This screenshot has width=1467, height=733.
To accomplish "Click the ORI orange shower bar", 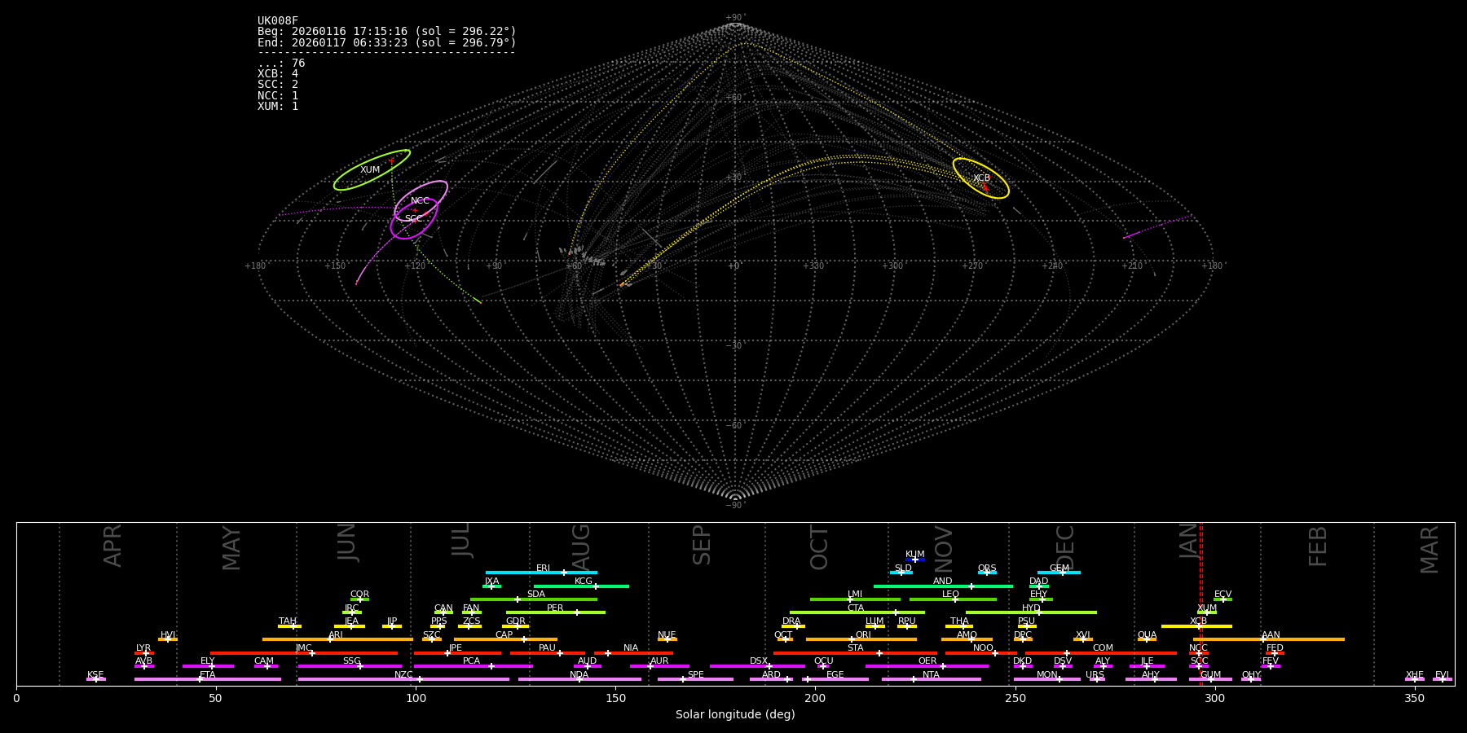I will click(861, 639).
